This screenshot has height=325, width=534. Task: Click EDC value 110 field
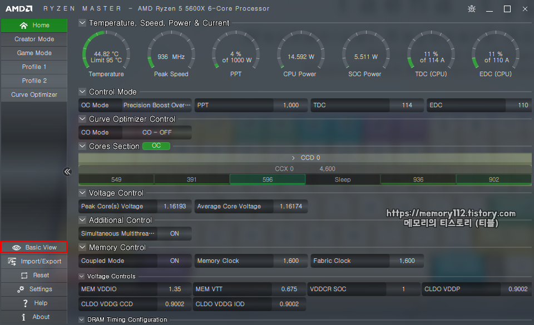[x=518, y=106]
